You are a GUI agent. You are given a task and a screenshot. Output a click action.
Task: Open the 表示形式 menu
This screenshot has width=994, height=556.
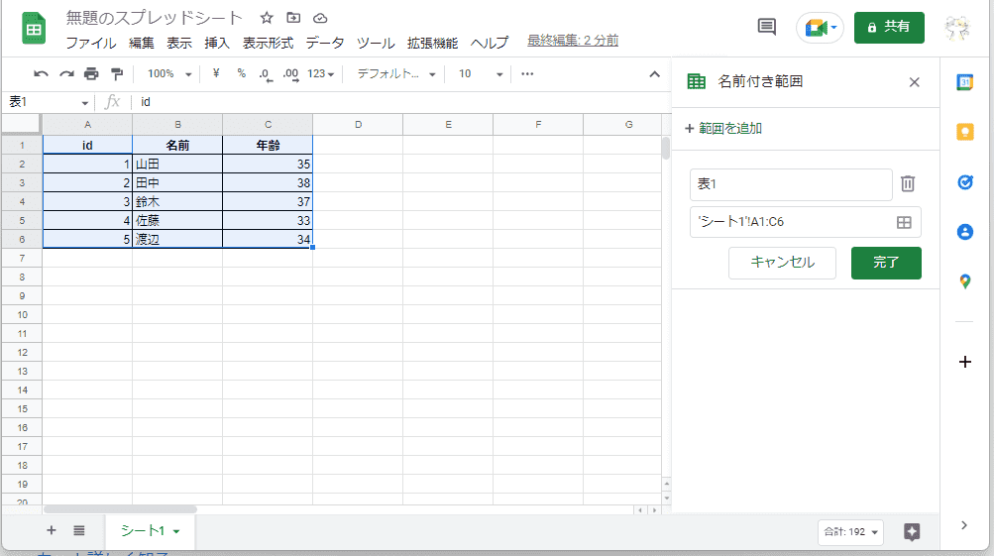pyautogui.click(x=268, y=43)
